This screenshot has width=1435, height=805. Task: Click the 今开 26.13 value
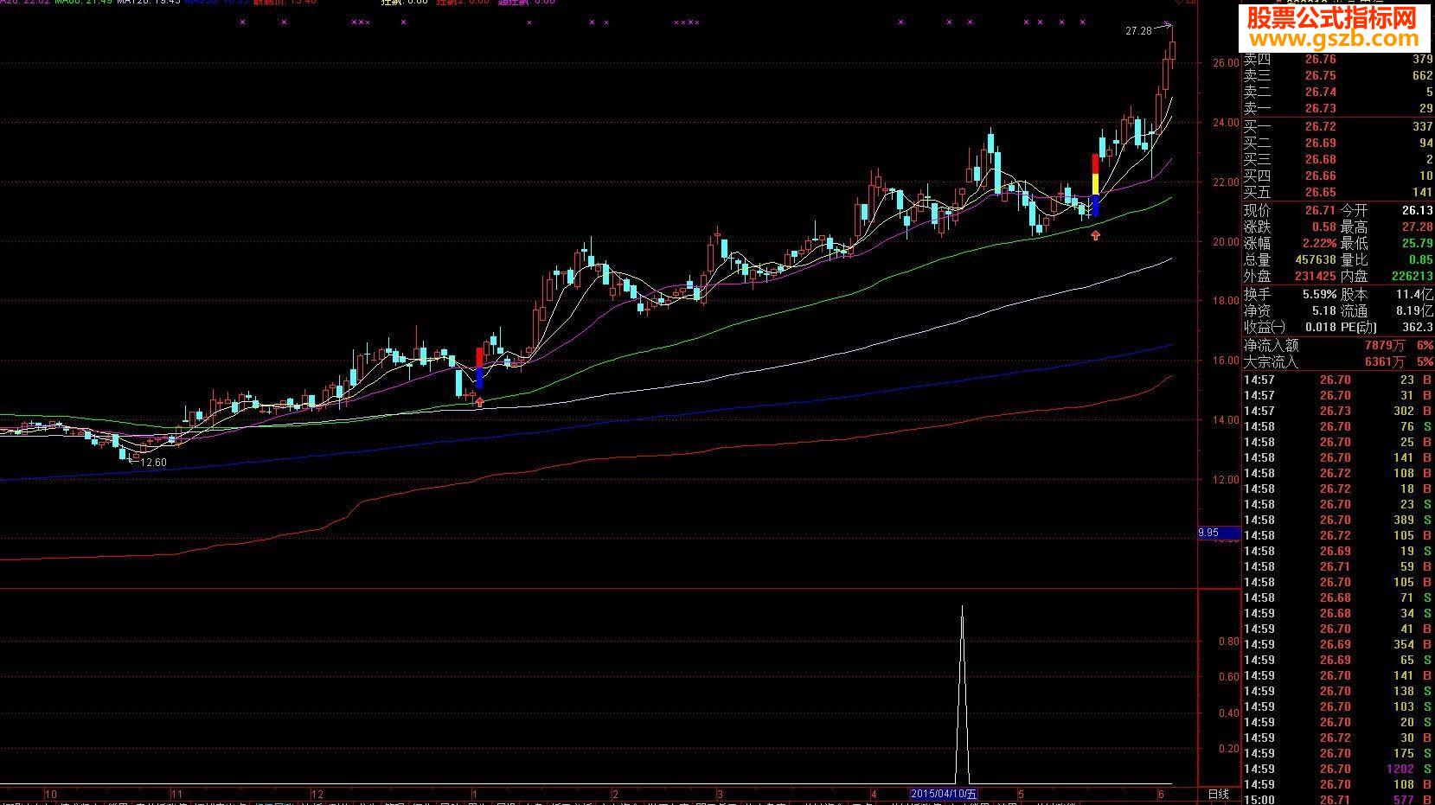pyautogui.click(x=1418, y=211)
